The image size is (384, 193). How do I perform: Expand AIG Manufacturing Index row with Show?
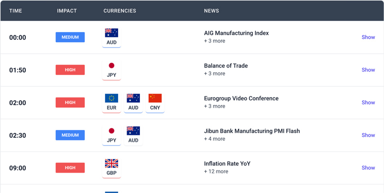(x=368, y=37)
